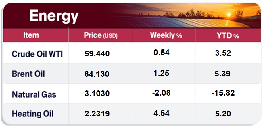Select the Item column header
The image size is (265, 135).
pos(31,35)
